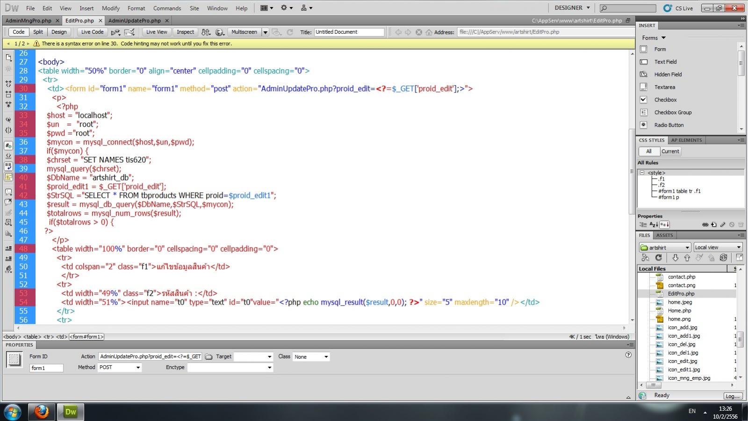Show only set CSS properties
The image size is (748, 421).
[x=664, y=225]
